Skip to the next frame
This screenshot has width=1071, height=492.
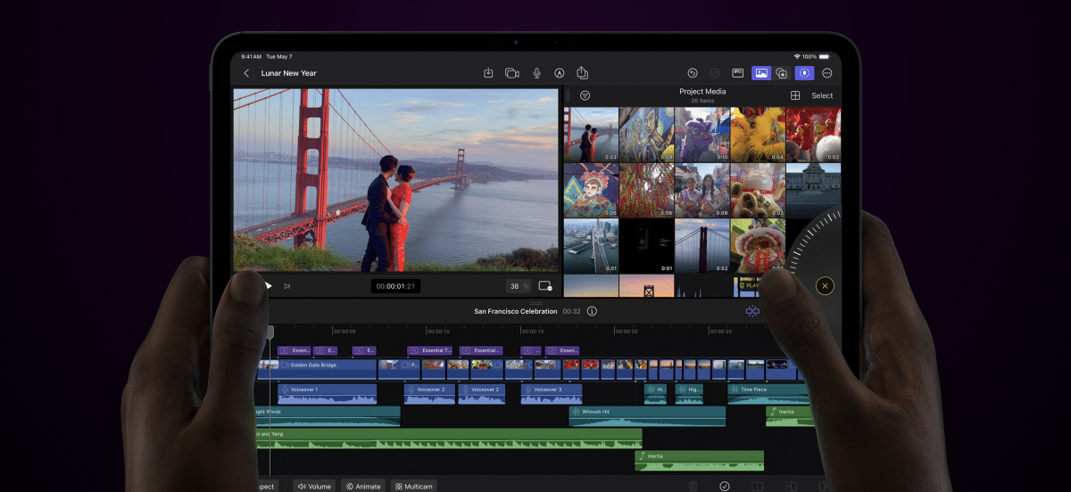point(286,286)
